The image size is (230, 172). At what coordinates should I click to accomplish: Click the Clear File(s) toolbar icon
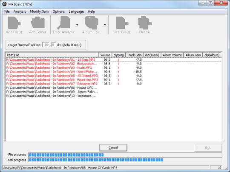(122, 23)
